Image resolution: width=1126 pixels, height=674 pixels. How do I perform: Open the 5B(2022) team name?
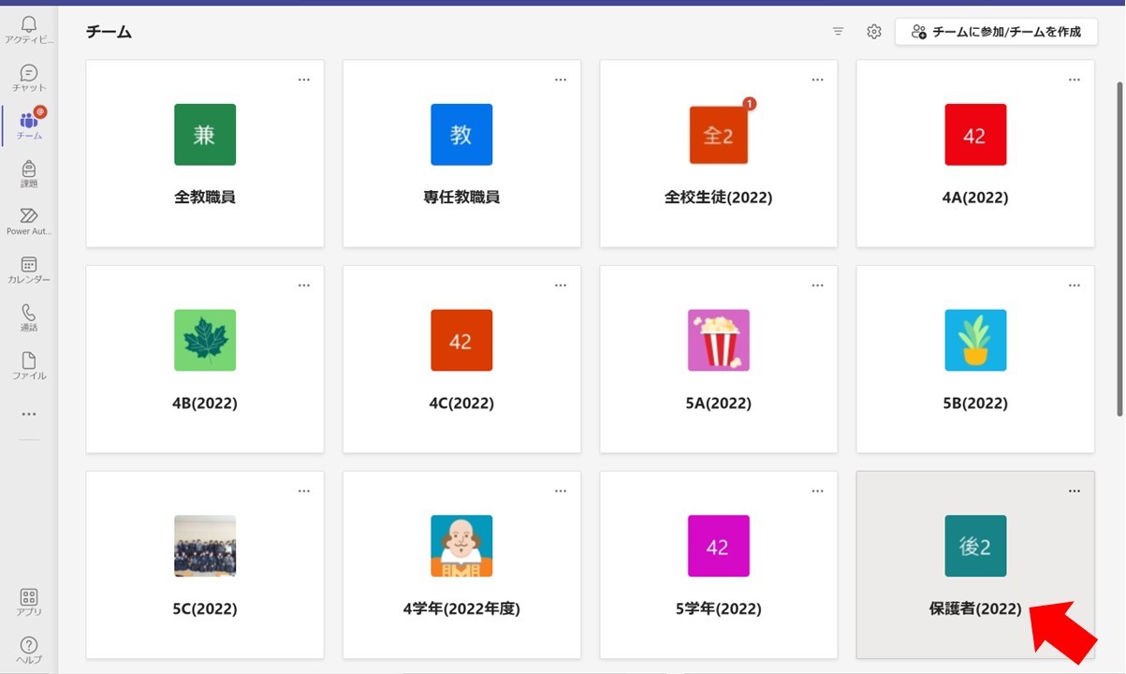[x=975, y=403]
